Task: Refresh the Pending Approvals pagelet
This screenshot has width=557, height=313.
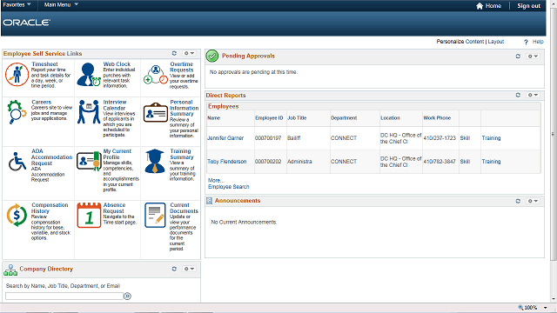Action: [x=518, y=56]
